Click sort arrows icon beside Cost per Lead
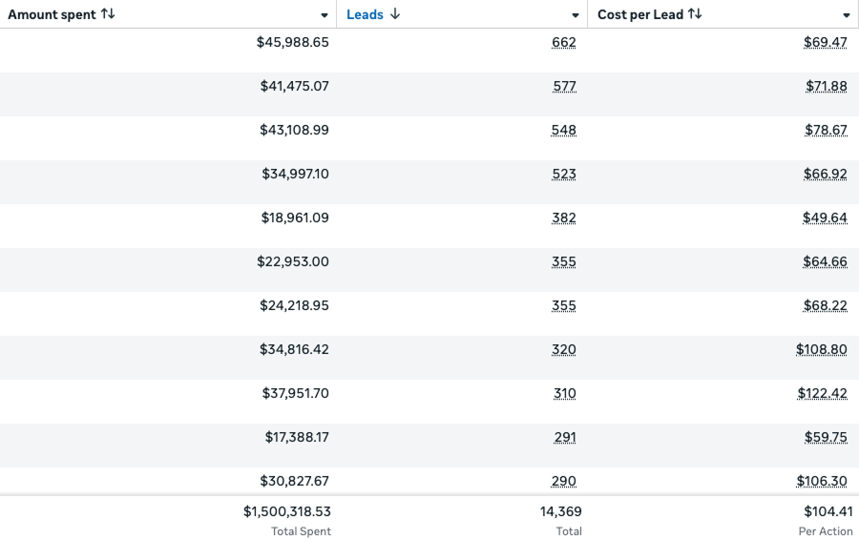The image size is (859, 560). pyautogui.click(x=695, y=14)
